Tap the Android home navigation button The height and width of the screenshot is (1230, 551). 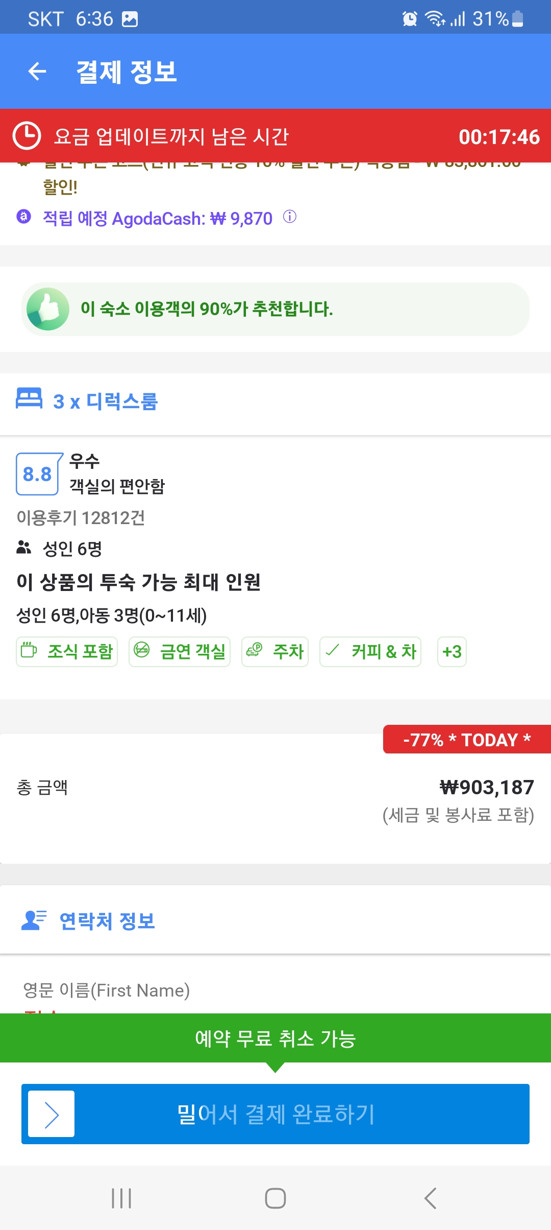pos(275,1198)
